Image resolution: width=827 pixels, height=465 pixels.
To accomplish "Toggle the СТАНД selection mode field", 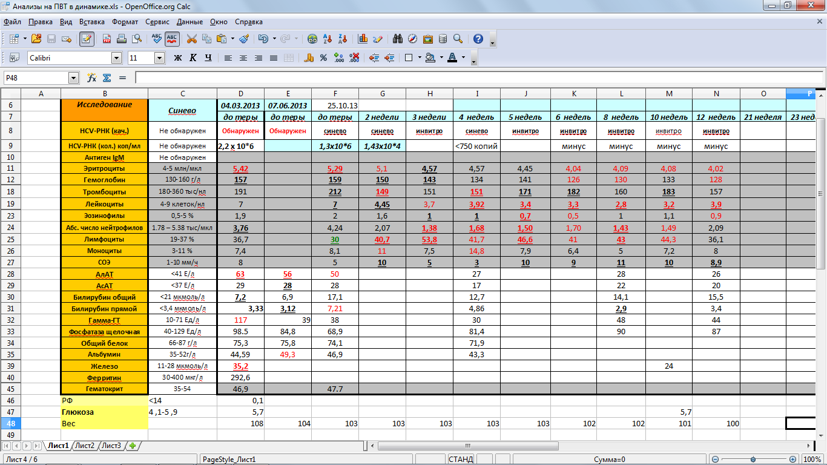I will point(461,460).
